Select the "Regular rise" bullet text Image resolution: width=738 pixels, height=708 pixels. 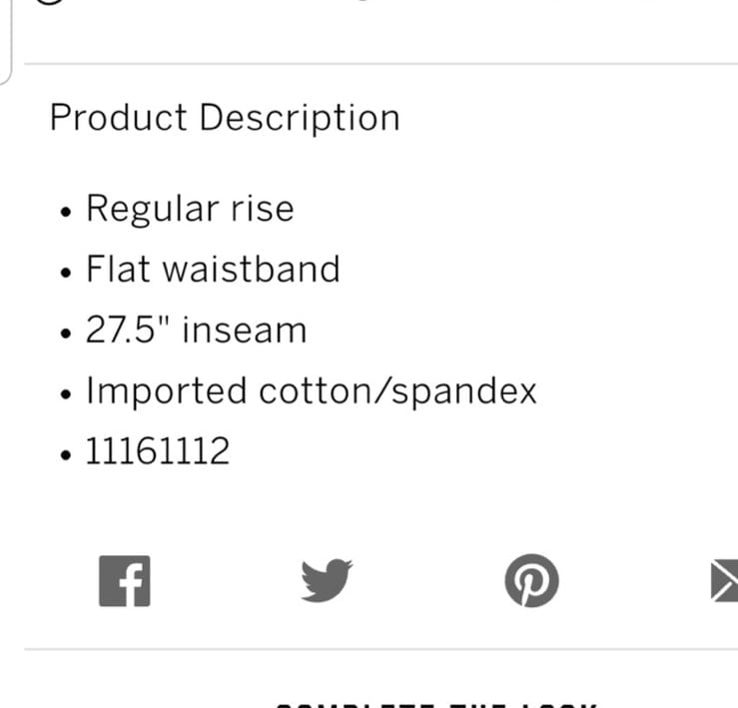coord(190,209)
